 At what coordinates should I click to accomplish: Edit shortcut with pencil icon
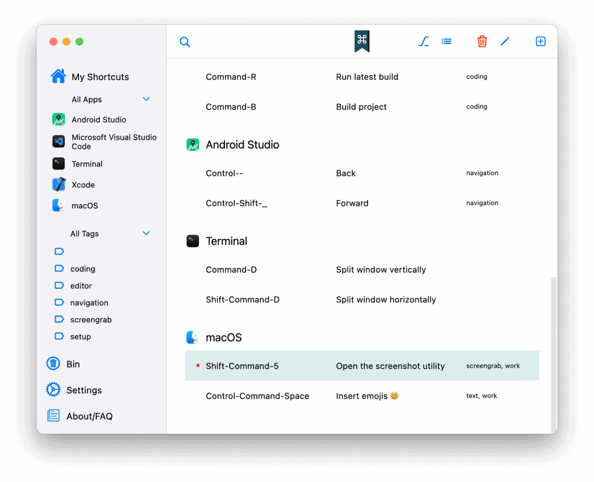tap(505, 41)
